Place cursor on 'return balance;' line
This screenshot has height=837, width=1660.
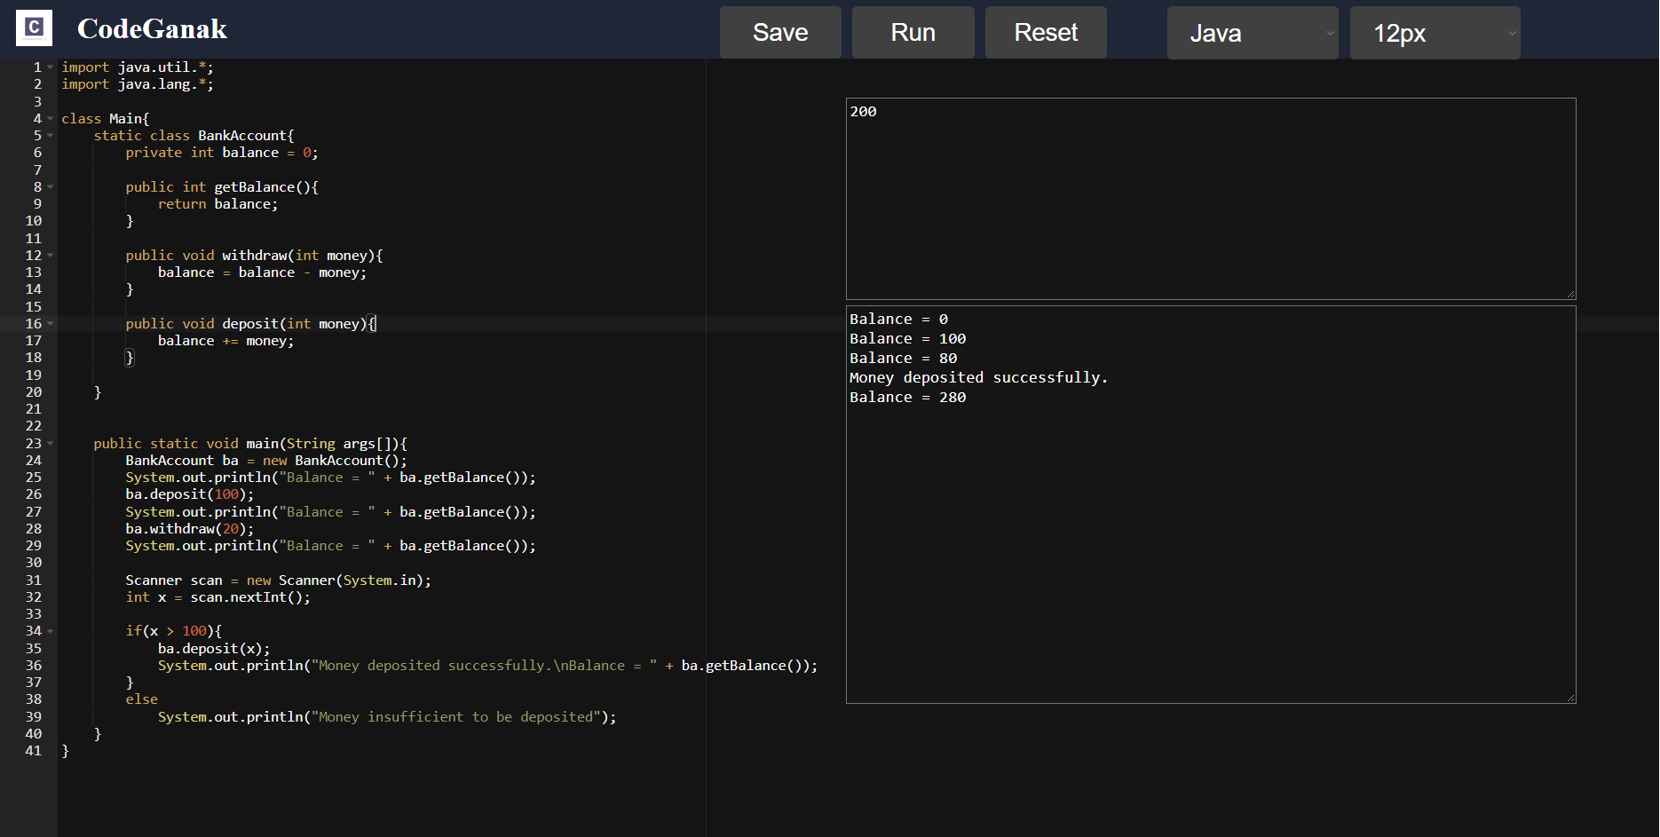217,204
